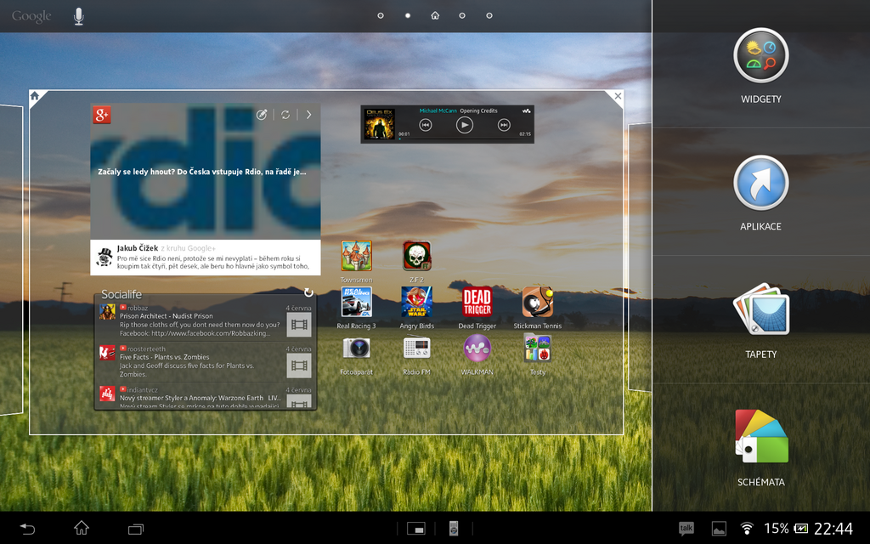This screenshot has width=870, height=544.
Task: Tap the Google voice search microphone
Action: tap(78, 15)
